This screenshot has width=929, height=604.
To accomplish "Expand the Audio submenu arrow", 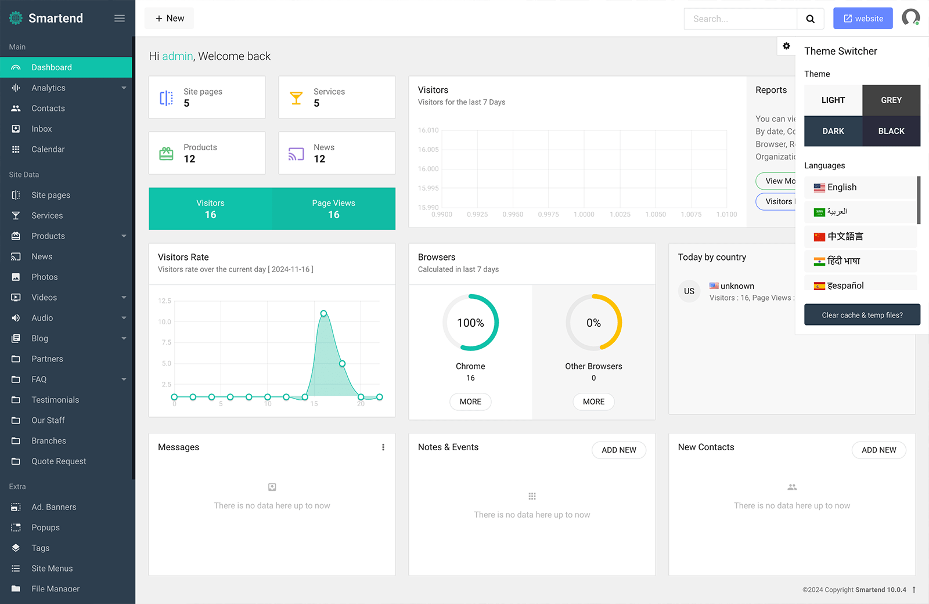I will click(x=124, y=318).
